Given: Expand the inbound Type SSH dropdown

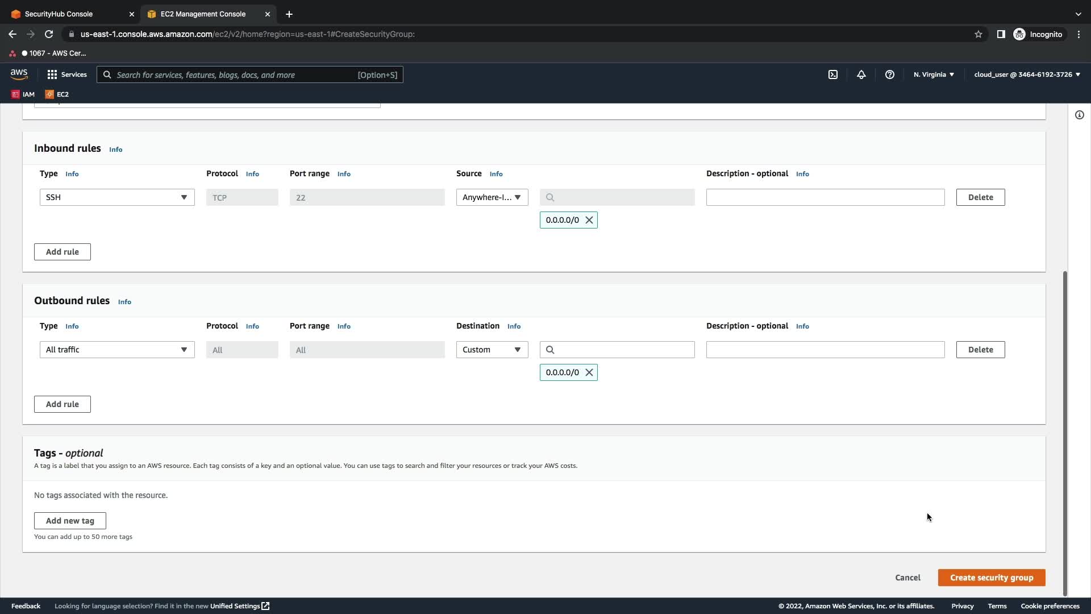Looking at the screenshot, I should pos(117,197).
